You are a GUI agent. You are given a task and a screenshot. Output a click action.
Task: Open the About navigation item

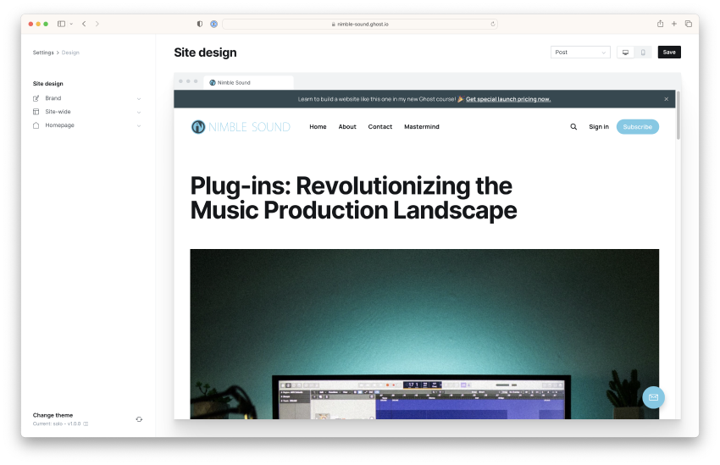[x=347, y=127]
